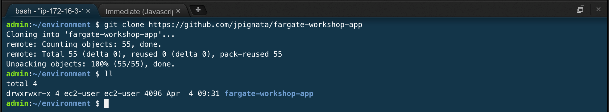Click the GitHub URL in the clone command
Image resolution: width=609 pixels, height=112 pixels.
pyautogui.click(x=255, y=25)
